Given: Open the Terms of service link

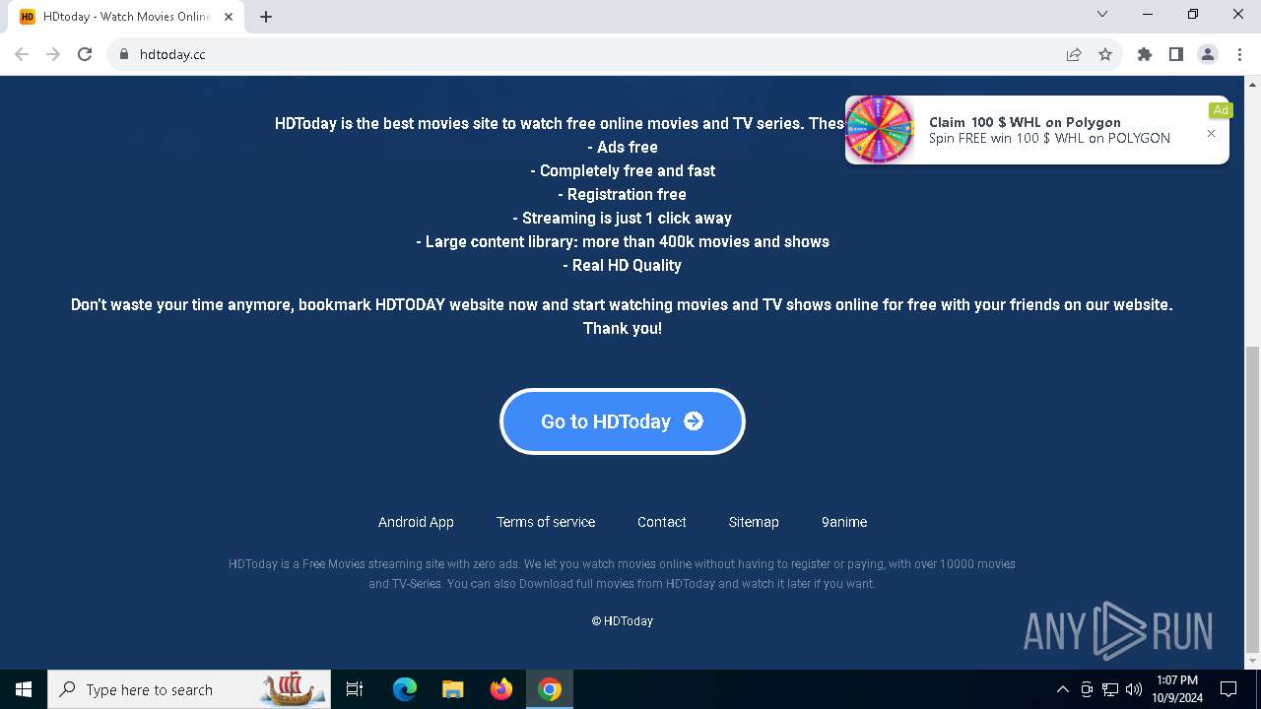Looking at the screenshot, I should (x=546, y=522).
